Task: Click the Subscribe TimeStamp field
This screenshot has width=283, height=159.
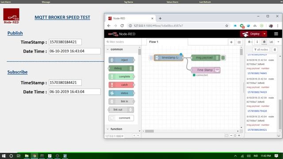Action: pyautogui.click(x=65, y=83)
